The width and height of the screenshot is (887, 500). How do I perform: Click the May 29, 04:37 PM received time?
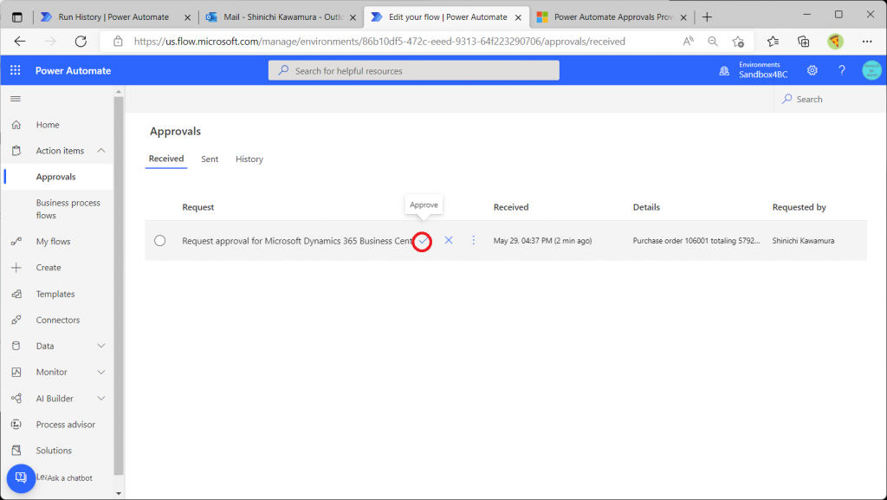pyautogui.click(x=542, y=240)
